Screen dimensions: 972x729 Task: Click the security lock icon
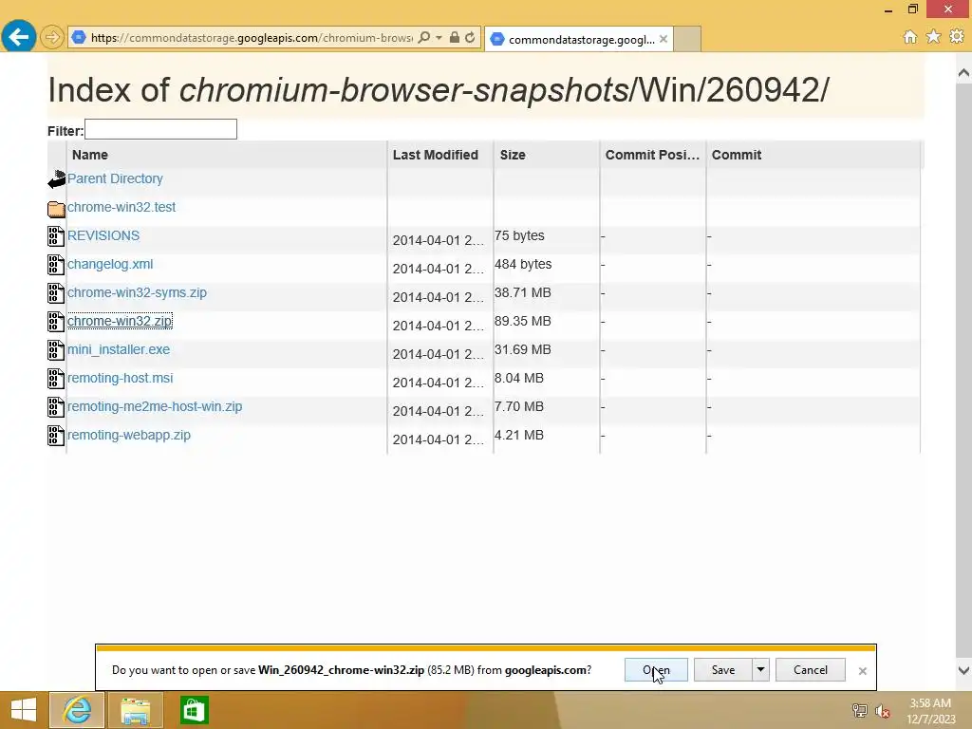455,38
